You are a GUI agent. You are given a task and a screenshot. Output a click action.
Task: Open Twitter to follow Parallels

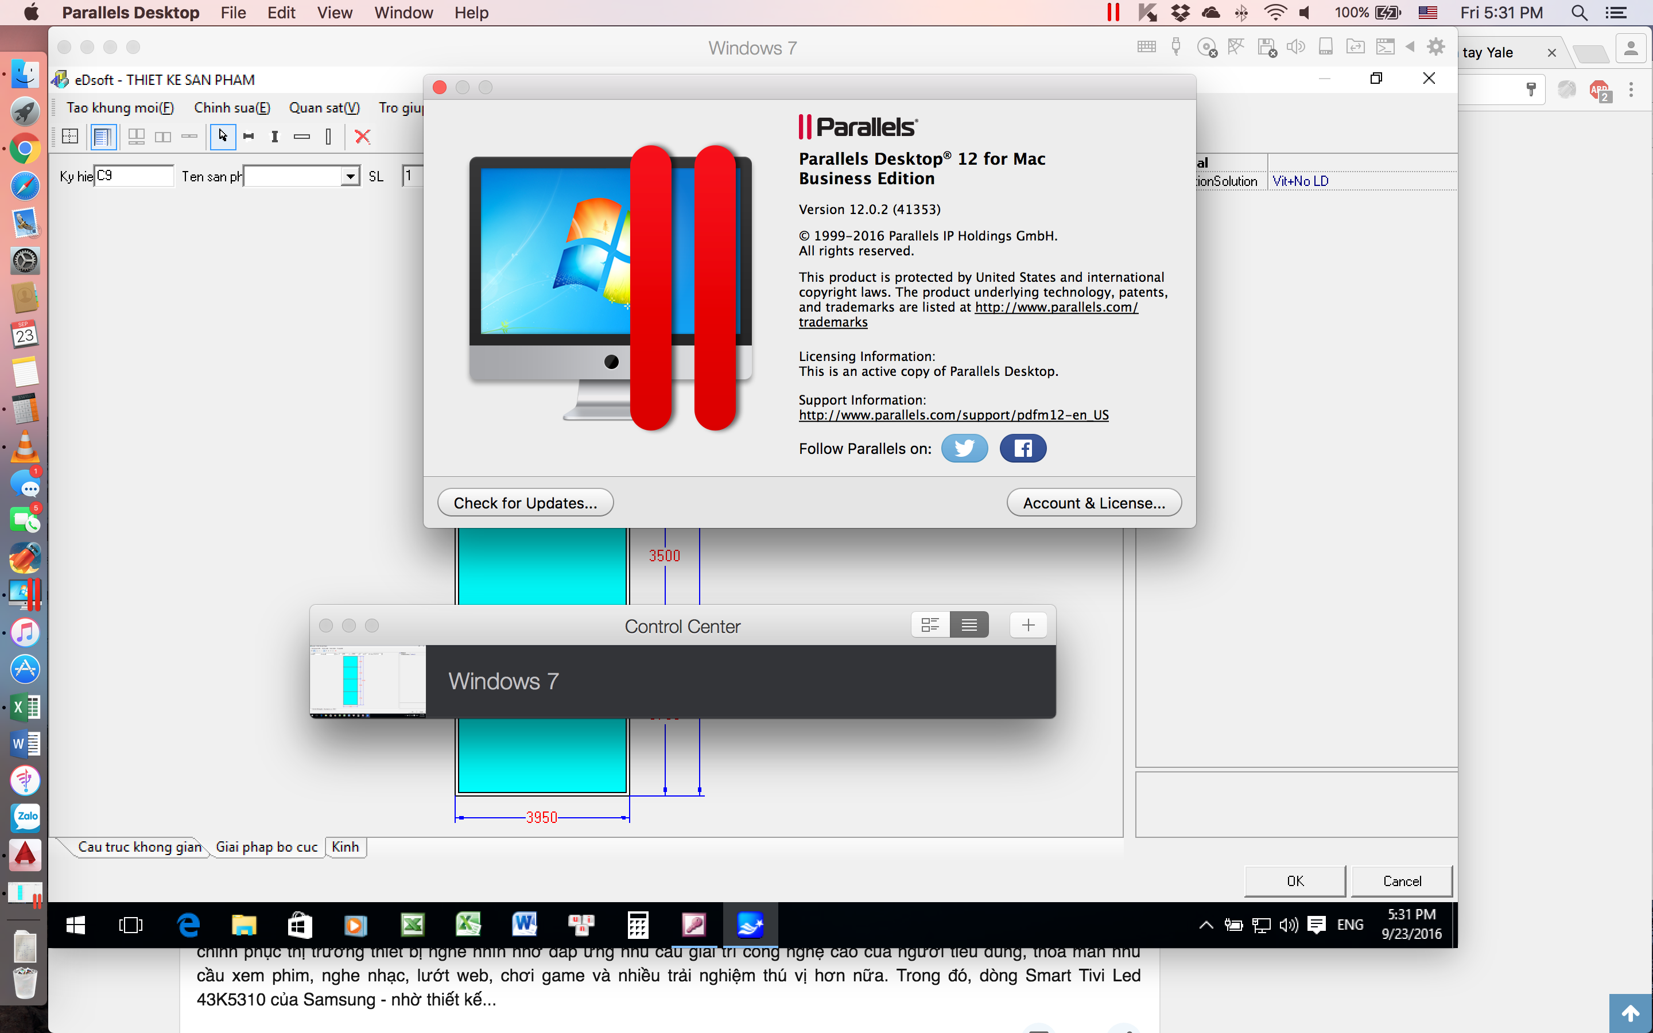point(964,448)
